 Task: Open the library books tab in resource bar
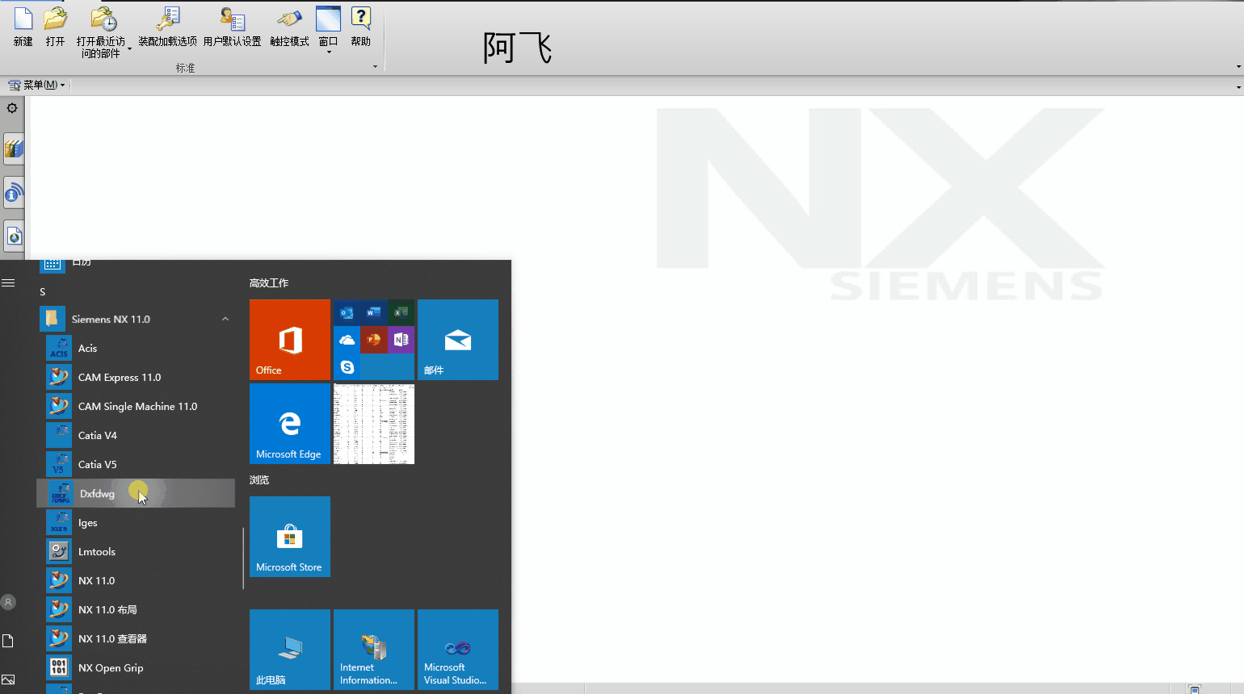[14, 149]
